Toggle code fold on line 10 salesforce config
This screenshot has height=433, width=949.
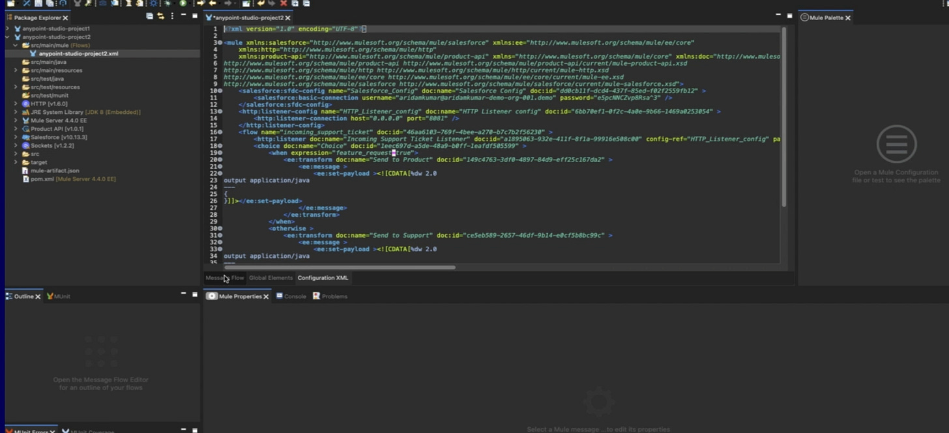(220, 91)
